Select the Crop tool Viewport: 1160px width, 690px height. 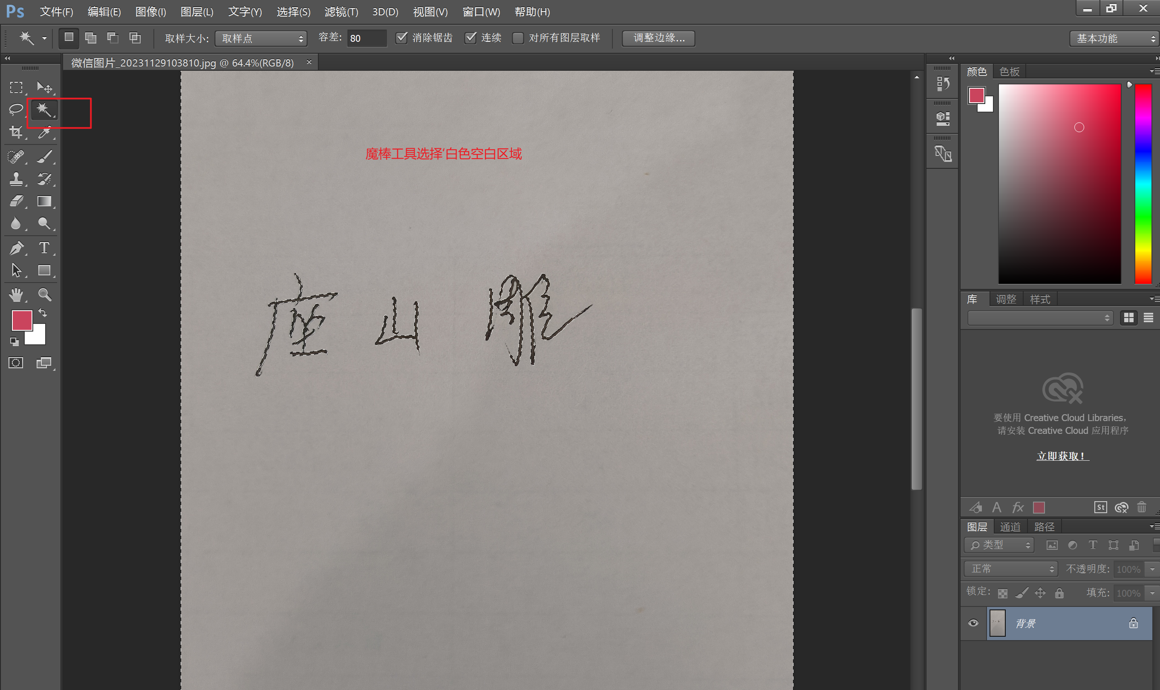(16, 133)
